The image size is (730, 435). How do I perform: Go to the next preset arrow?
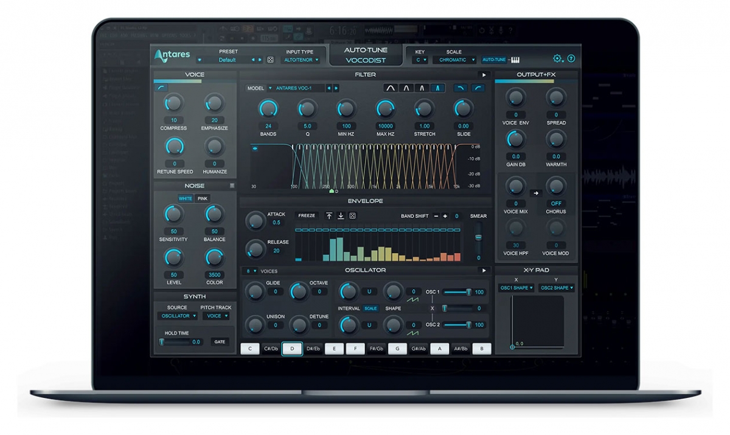(260, 60)
